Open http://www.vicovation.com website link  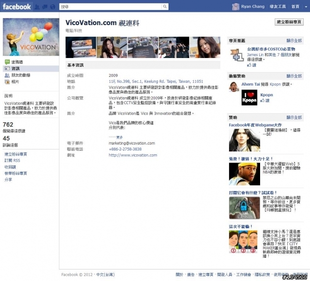(133, 155)
